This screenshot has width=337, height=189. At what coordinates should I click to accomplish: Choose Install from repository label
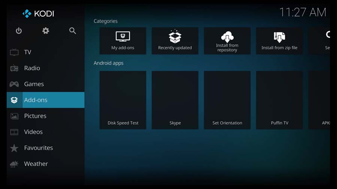tap(227, 47)
